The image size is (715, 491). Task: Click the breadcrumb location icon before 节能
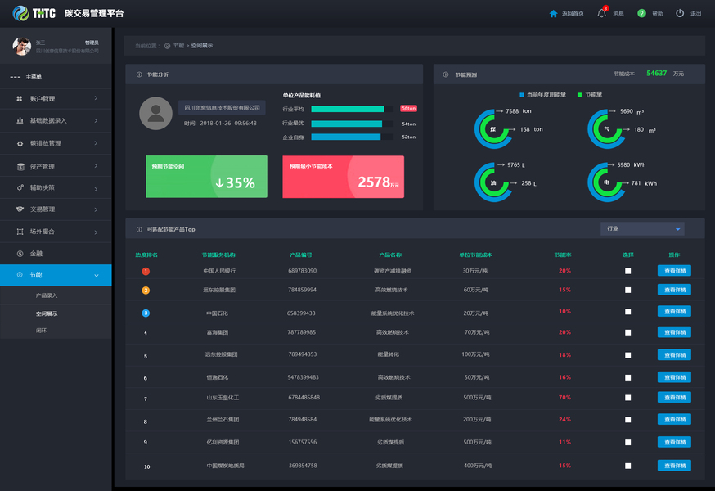(x=168, y=46)
